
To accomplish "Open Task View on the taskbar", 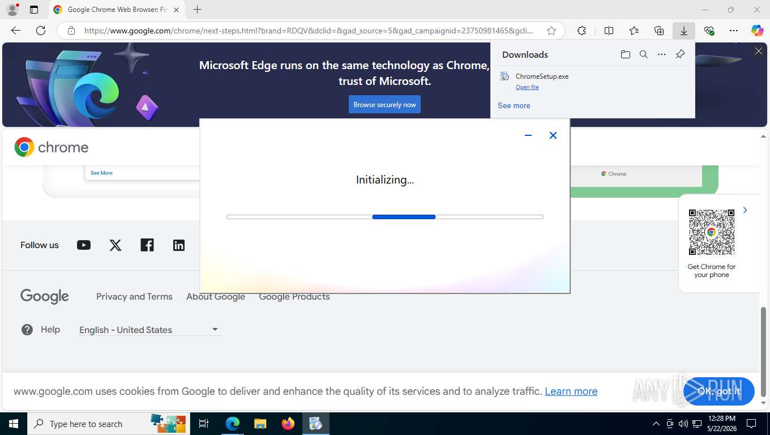I will 204,424.
